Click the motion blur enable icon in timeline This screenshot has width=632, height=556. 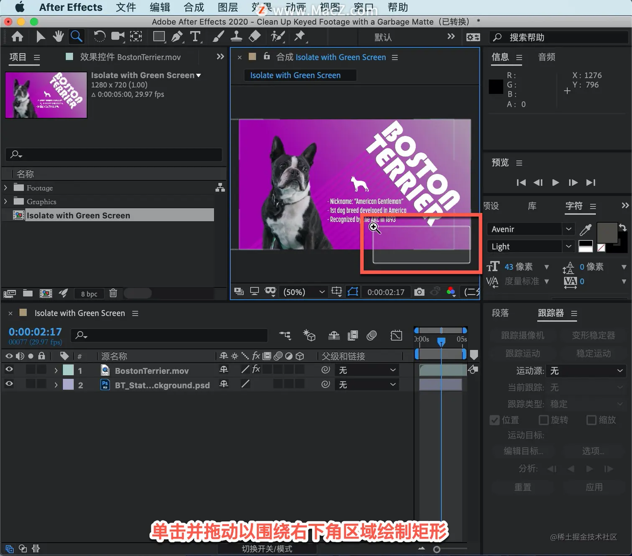pos(372,335)
